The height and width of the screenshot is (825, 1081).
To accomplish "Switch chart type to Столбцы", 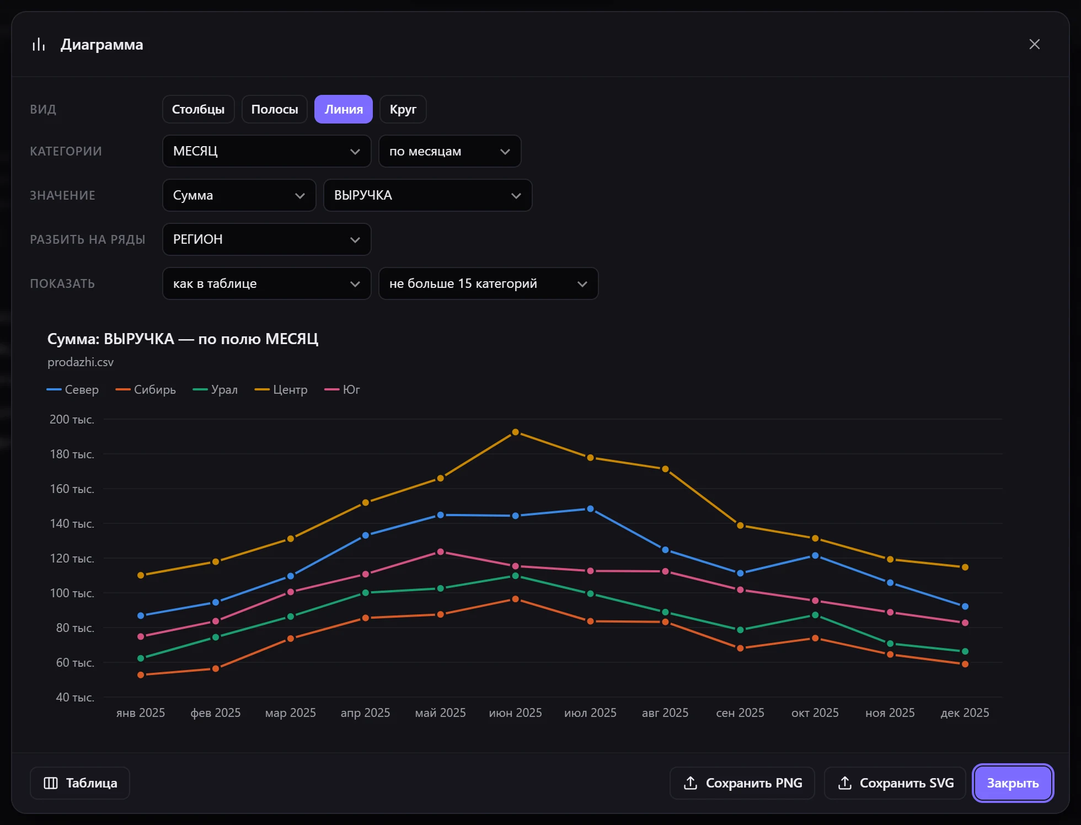I will pyautogui.click(x=198, y=109).
